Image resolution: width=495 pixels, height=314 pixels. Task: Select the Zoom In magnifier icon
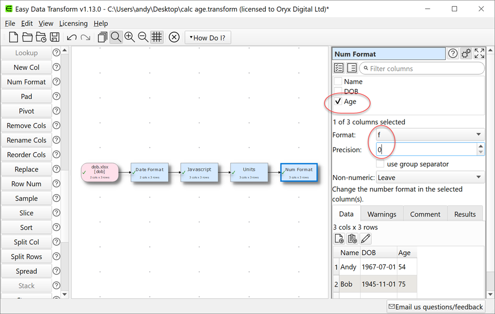130,37
